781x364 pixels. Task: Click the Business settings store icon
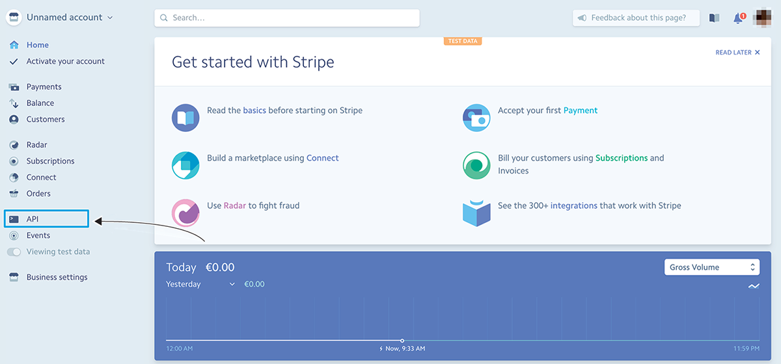[14, 278]
